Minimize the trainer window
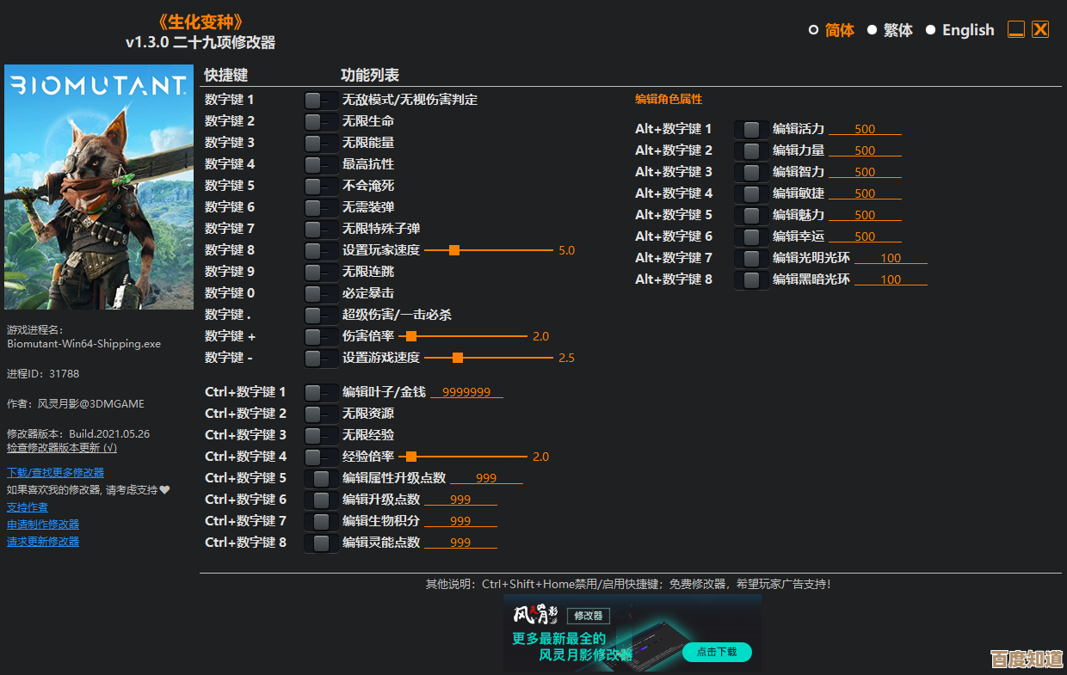The width and height of the screenshot is (1067, 675). (1016, 30)
